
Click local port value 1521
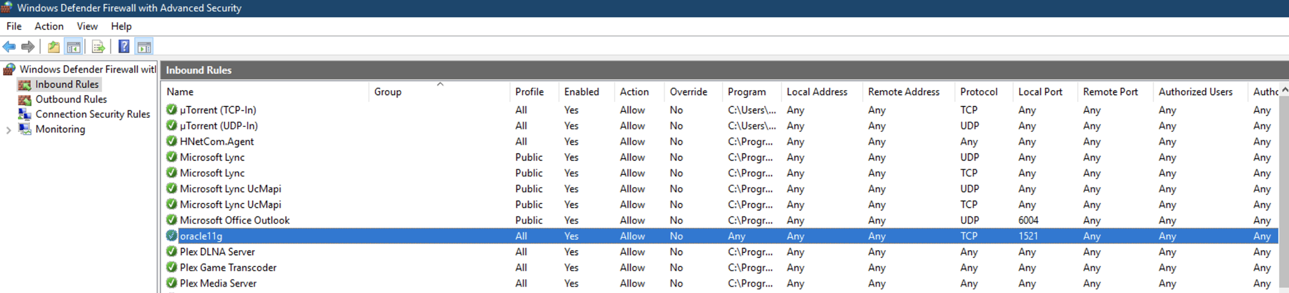(x=1028, y=236)
